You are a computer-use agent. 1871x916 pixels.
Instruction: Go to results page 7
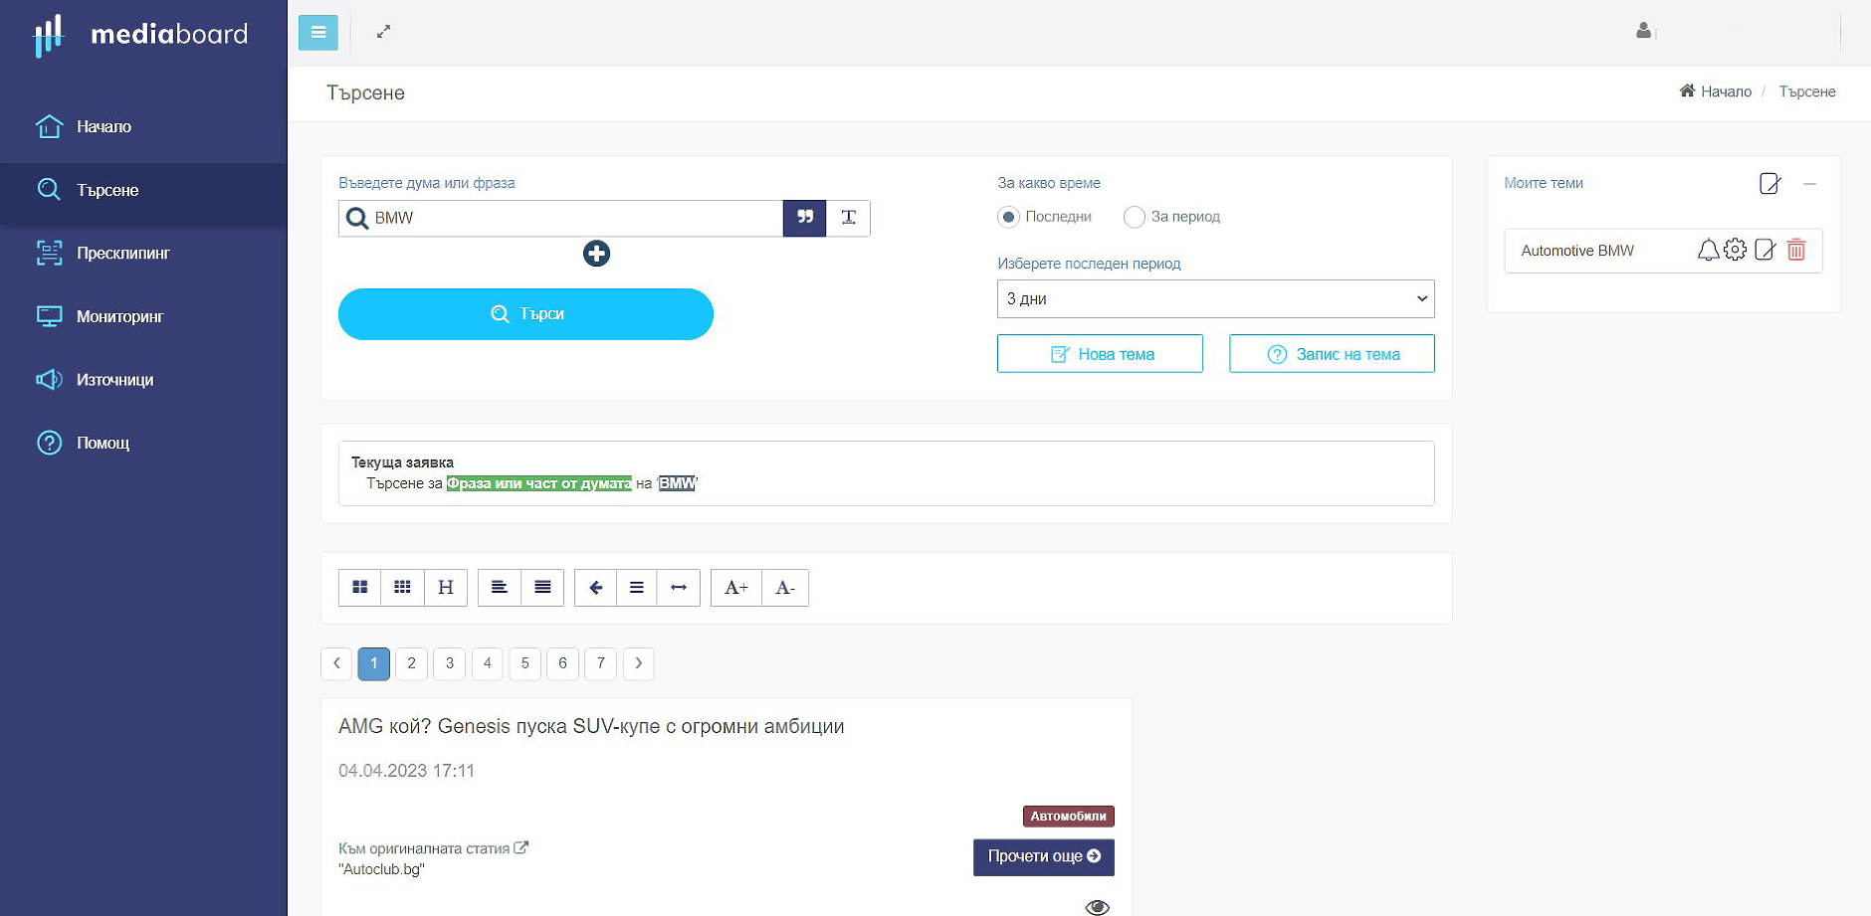click(601, 663)
